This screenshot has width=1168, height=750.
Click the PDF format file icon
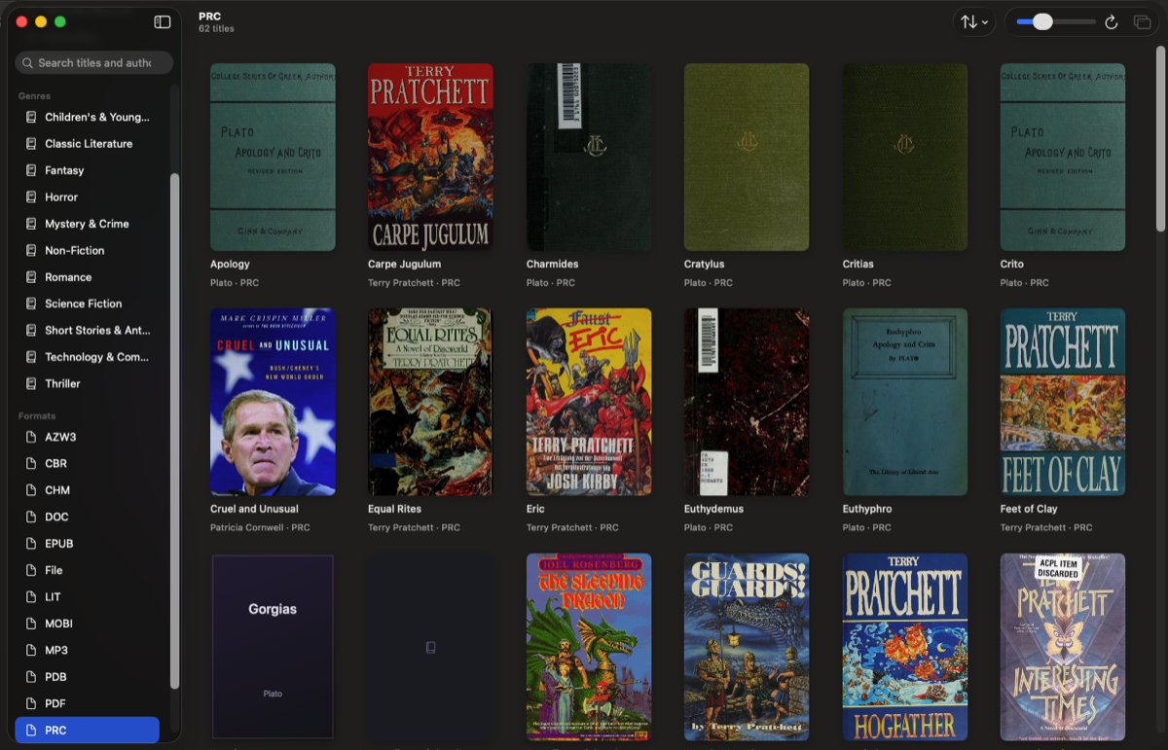click(30, 703)
